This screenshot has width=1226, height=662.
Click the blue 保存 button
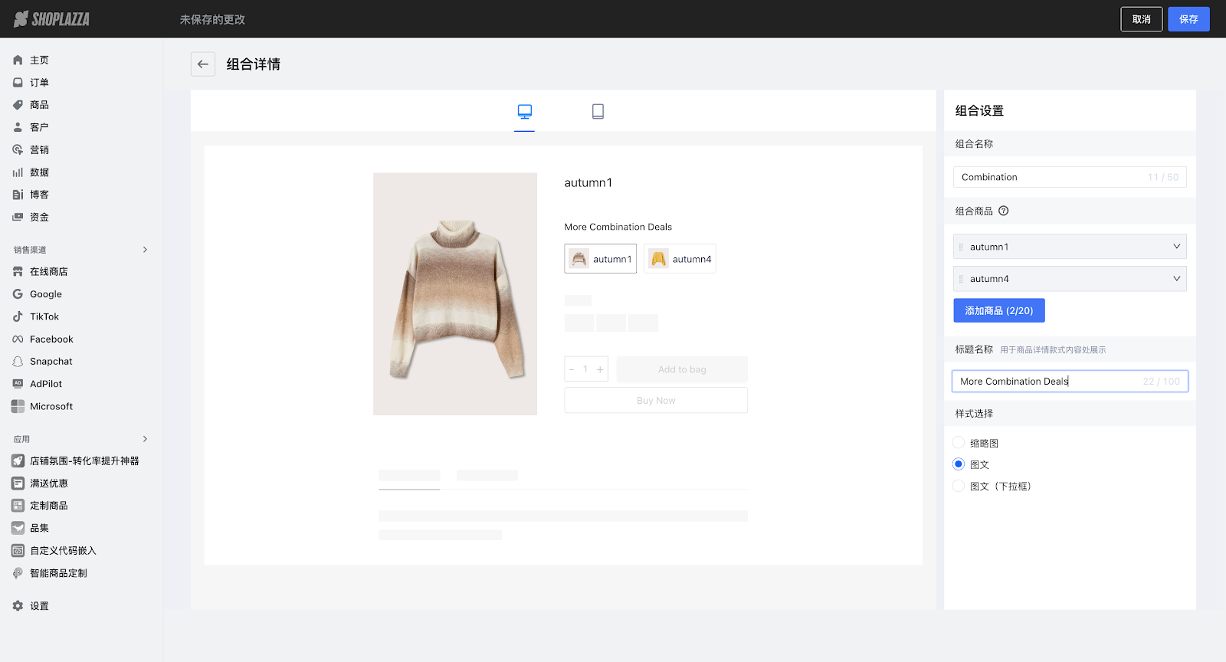[1188, 19]
